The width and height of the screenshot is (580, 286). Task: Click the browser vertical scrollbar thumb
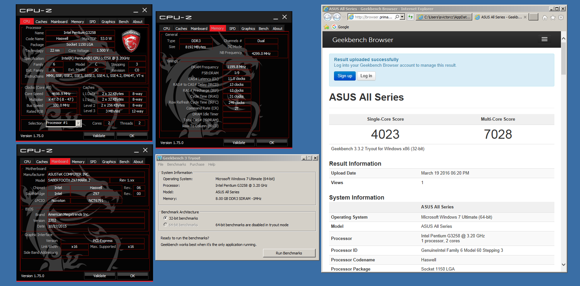click(564, 59)
